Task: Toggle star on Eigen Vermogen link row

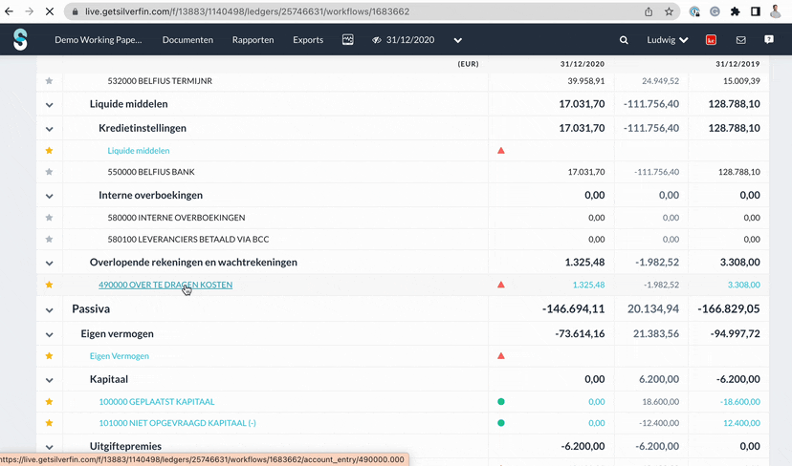Action: pyautogui.click(x=49, y=355)
